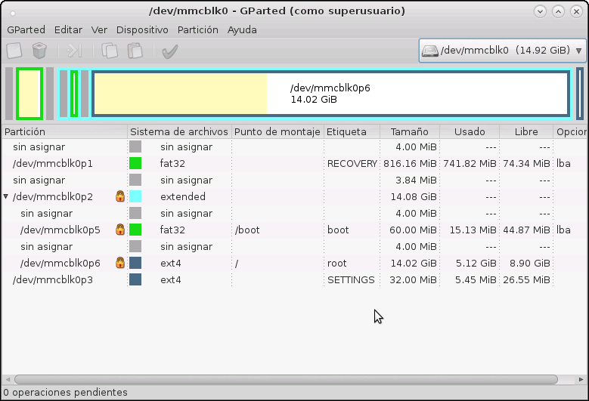Open the /dev/mmcblk0 device selector dropdown

pyautogui.click(x=502, y=51)
